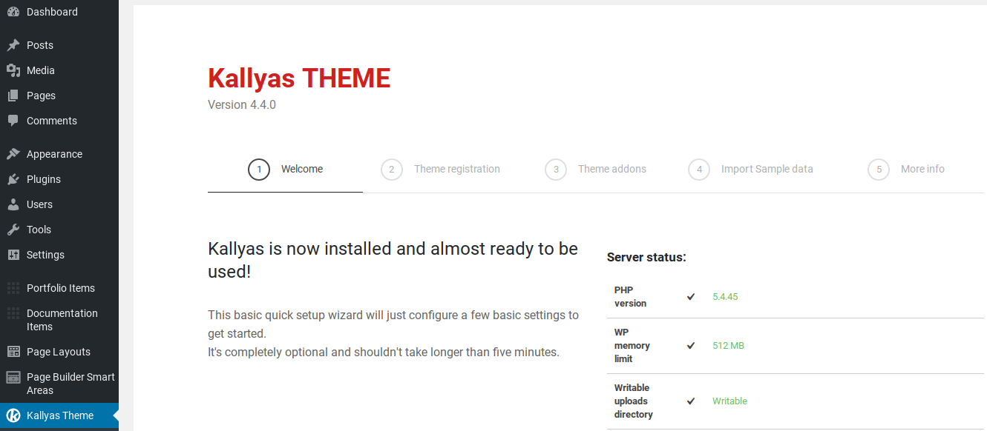Viewport: 987px width, 431px height.
Task: Click the Writable uploads directory label
Action: pyautogui.click(x=634, y=401)
